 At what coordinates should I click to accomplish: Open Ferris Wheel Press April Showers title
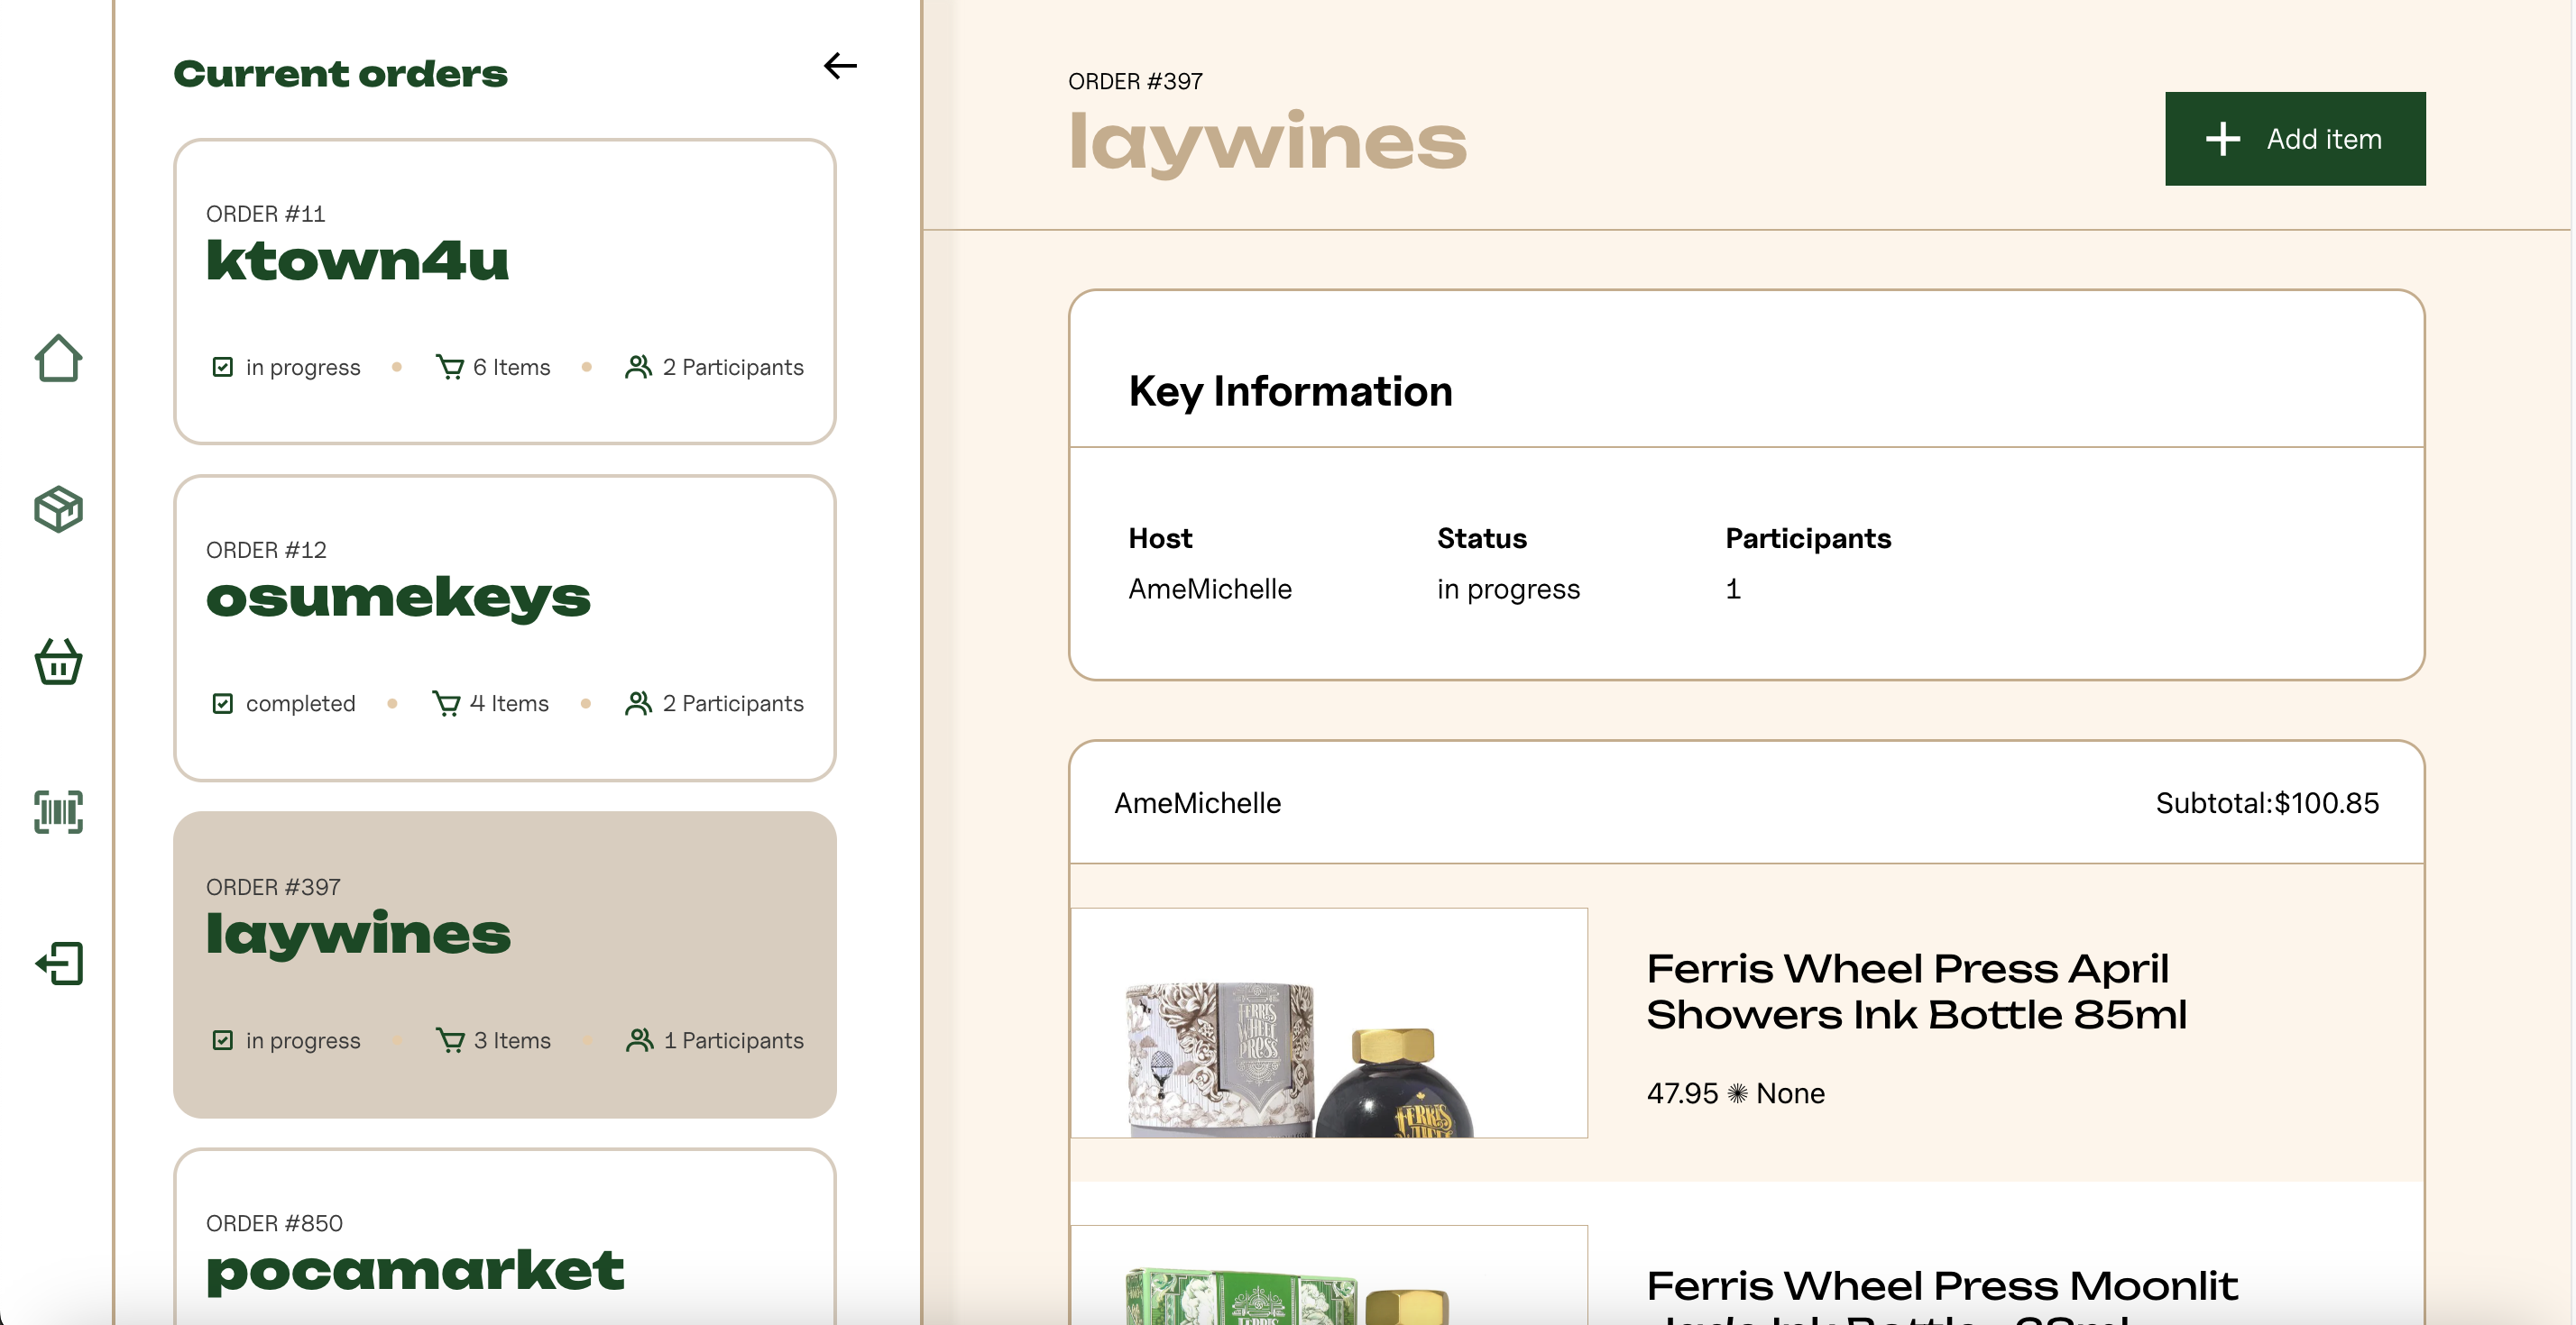[x=1915, y=991]
